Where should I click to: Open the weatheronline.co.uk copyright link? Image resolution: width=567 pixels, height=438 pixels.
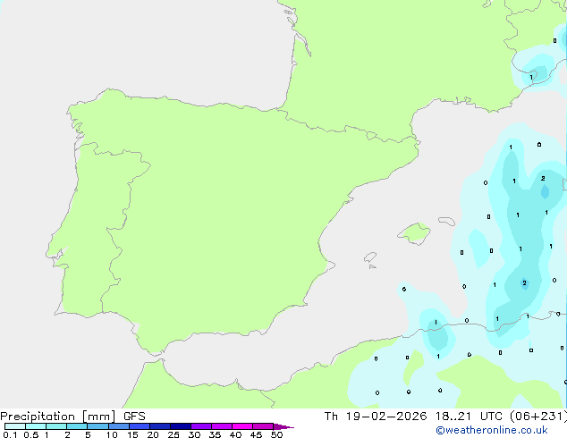point(492,430)
